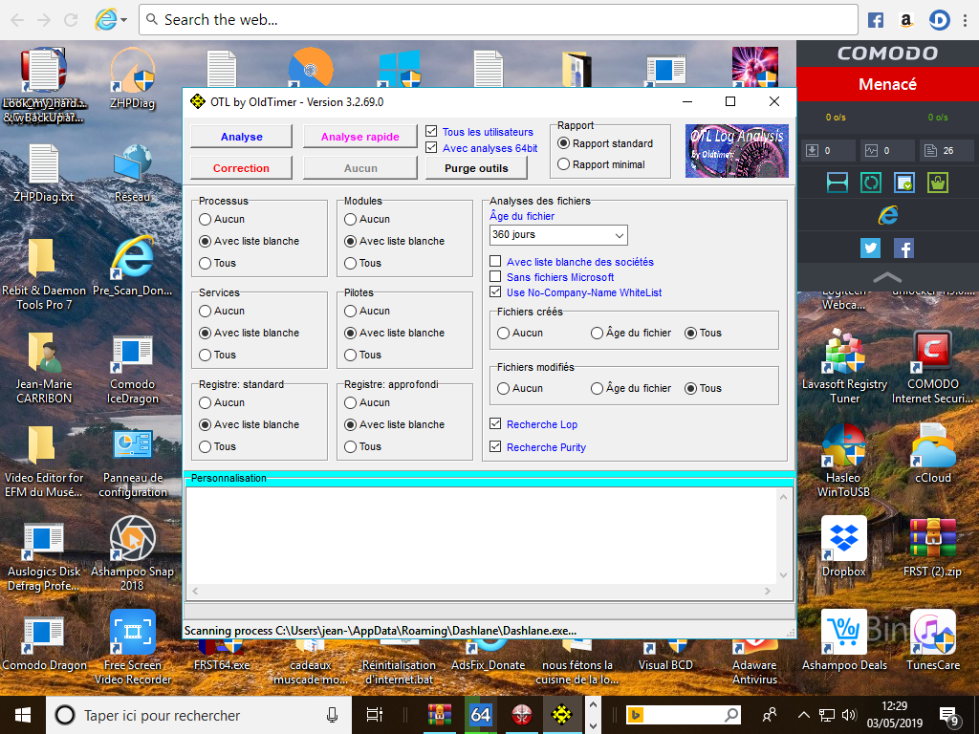Select Aucun under Fichiers créés

click(503, 333)
